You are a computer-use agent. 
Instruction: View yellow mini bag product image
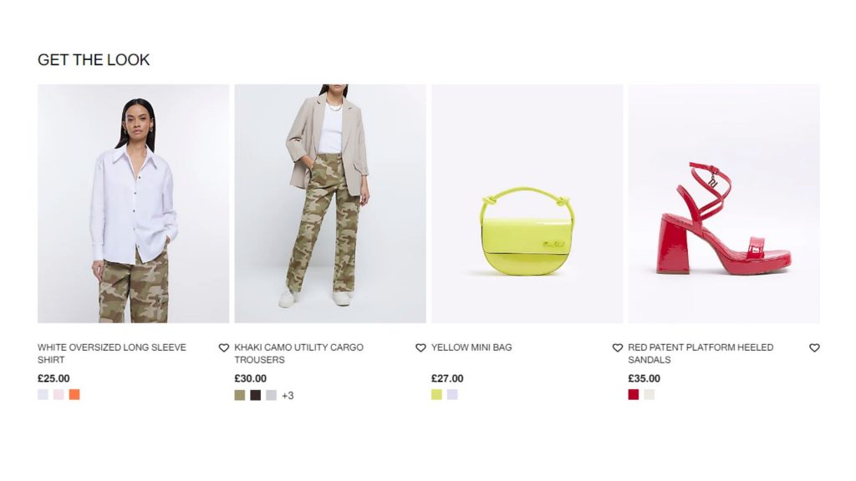point(527,204)
